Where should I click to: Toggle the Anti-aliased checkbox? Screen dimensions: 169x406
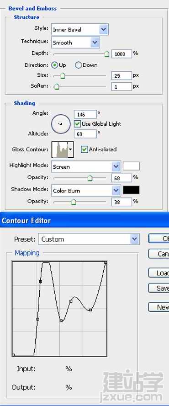(84, 150)
